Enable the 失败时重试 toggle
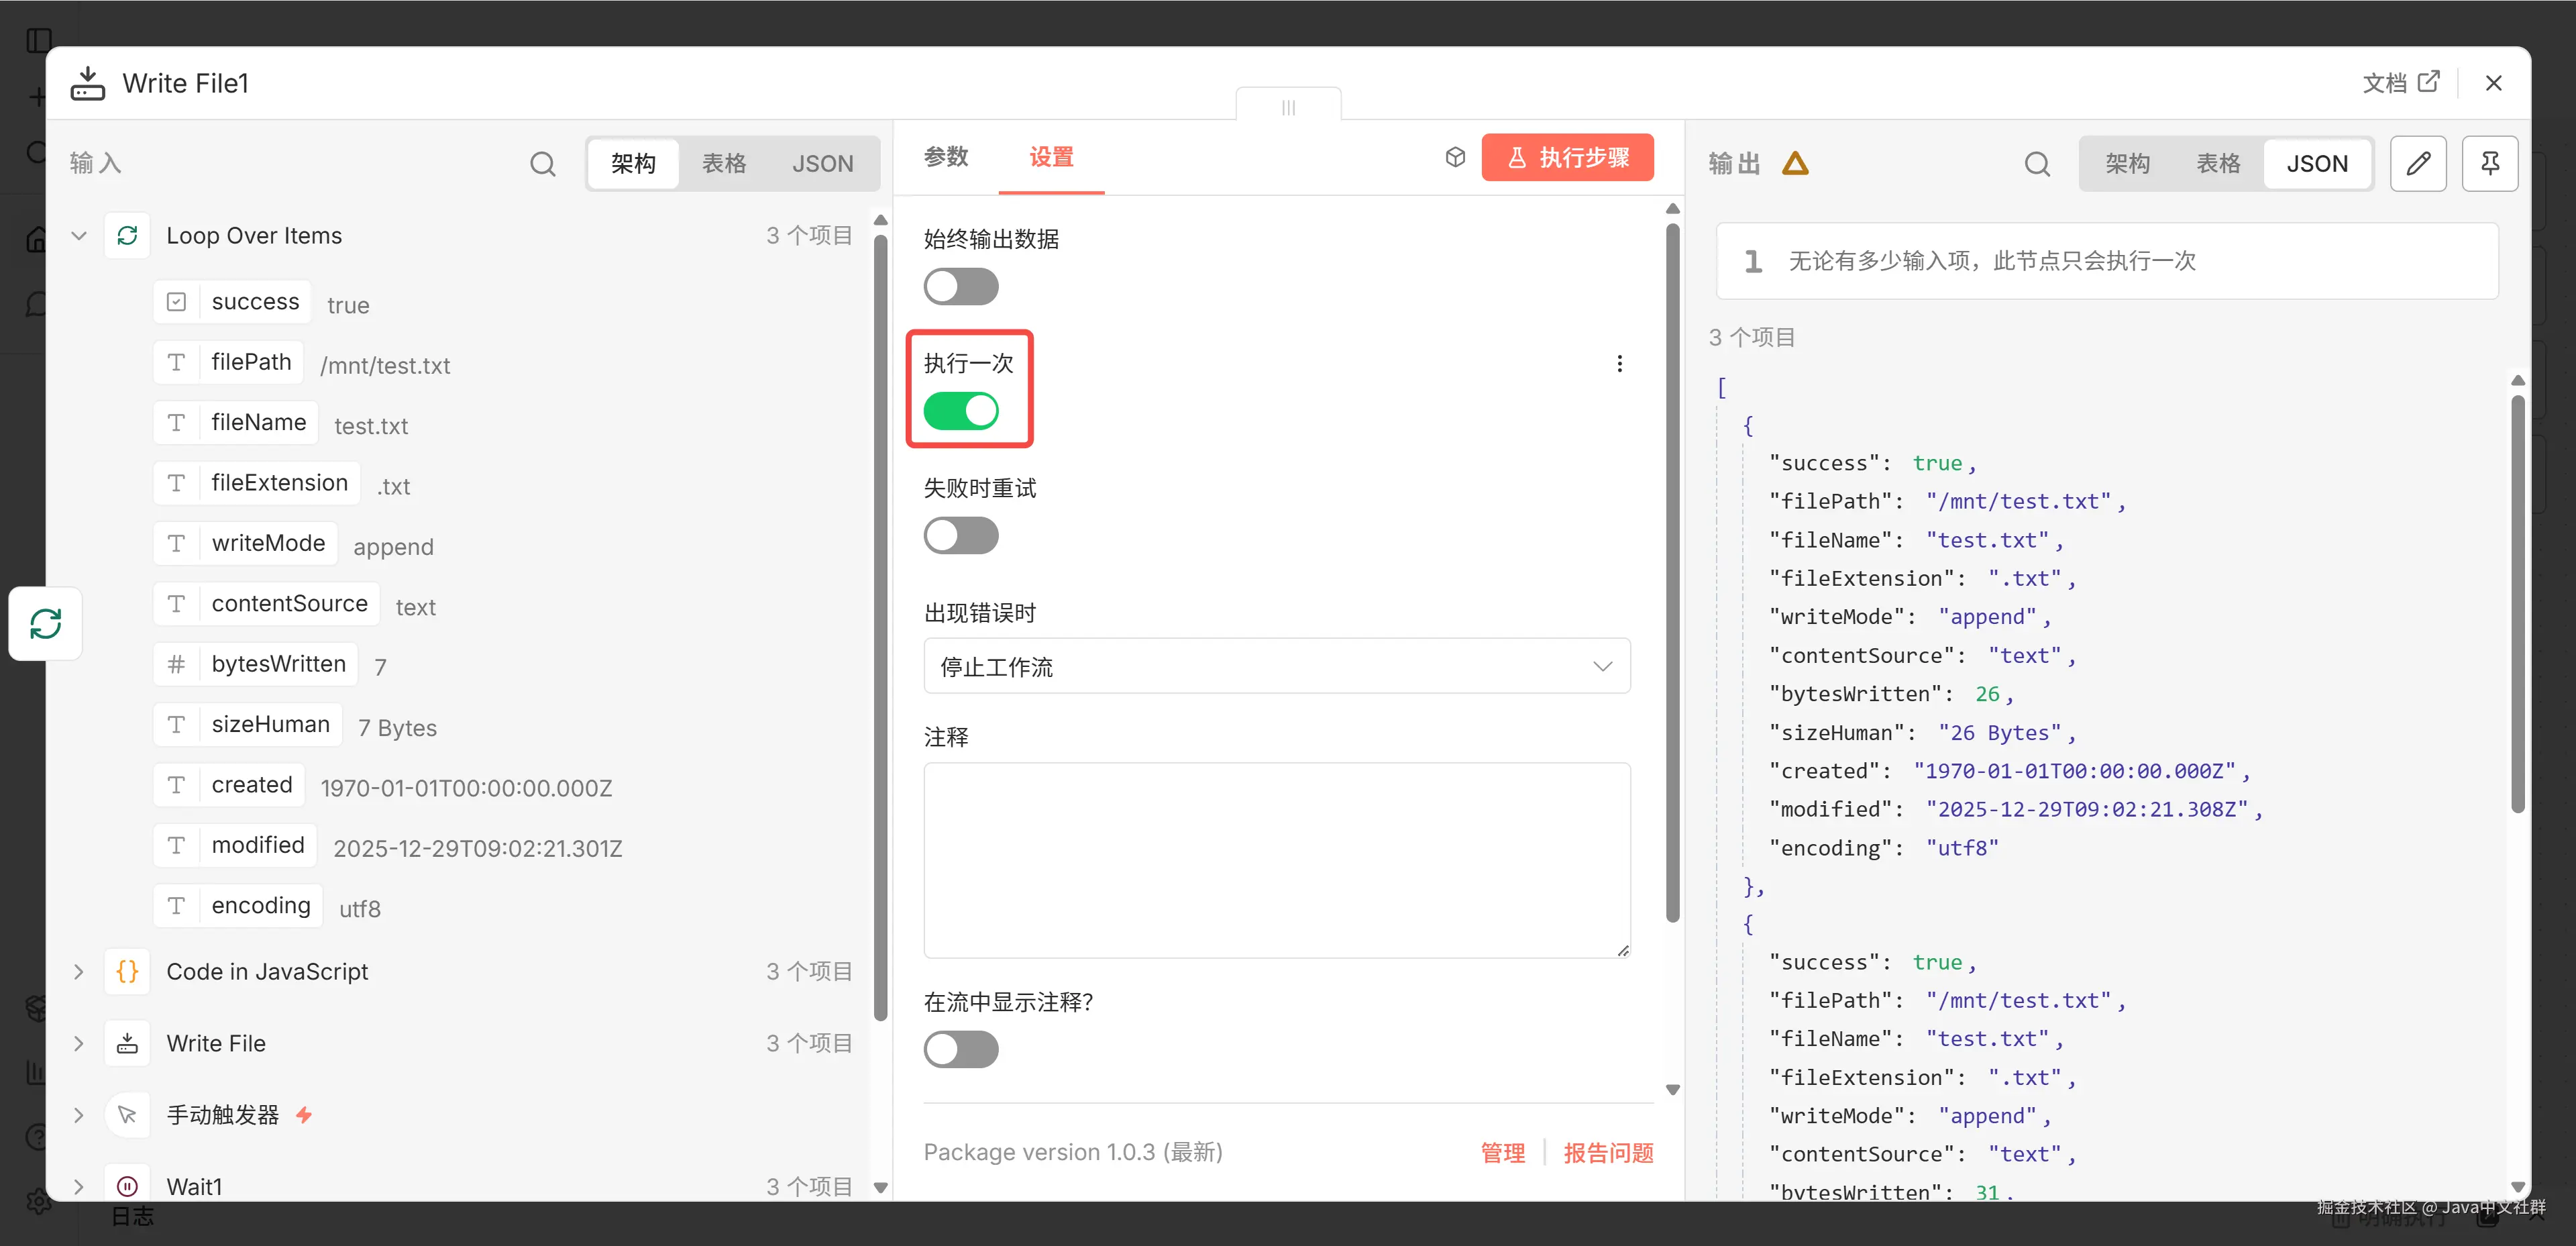Screen dimensions: 2576x1246 tap(960, 536)
